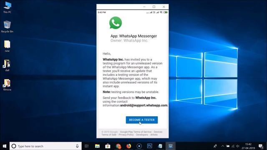This screenshot has width=267, height=150.
Task: Click the phone battery status icon
Action: (x=166, y=12)
